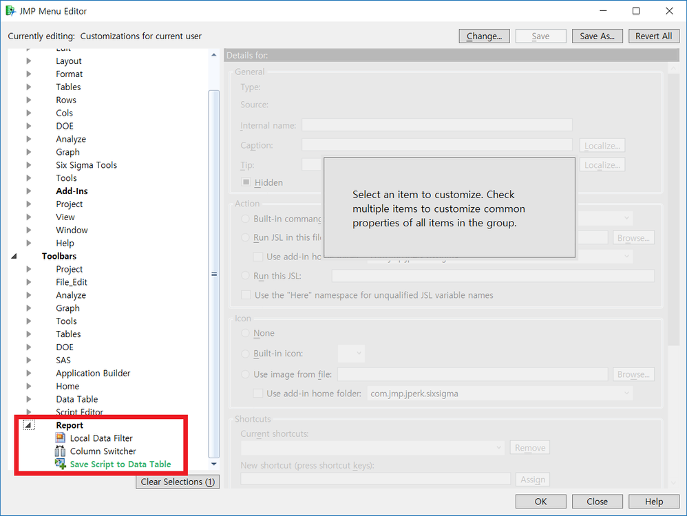Open the com.jmp.jperk.sixsigma folder dropdown

coord(500,394)
